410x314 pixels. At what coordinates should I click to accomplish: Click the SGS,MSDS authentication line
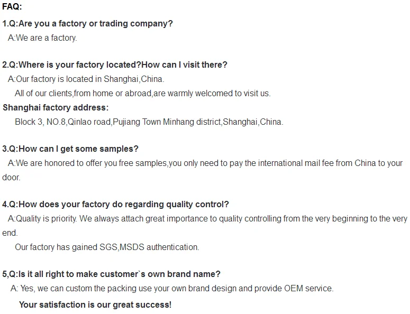tap(107, 247)
